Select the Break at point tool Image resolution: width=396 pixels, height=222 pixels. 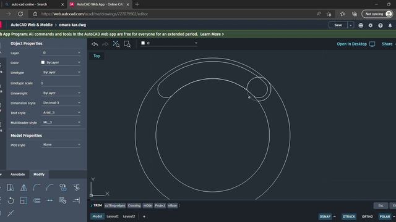click(50, 200)
